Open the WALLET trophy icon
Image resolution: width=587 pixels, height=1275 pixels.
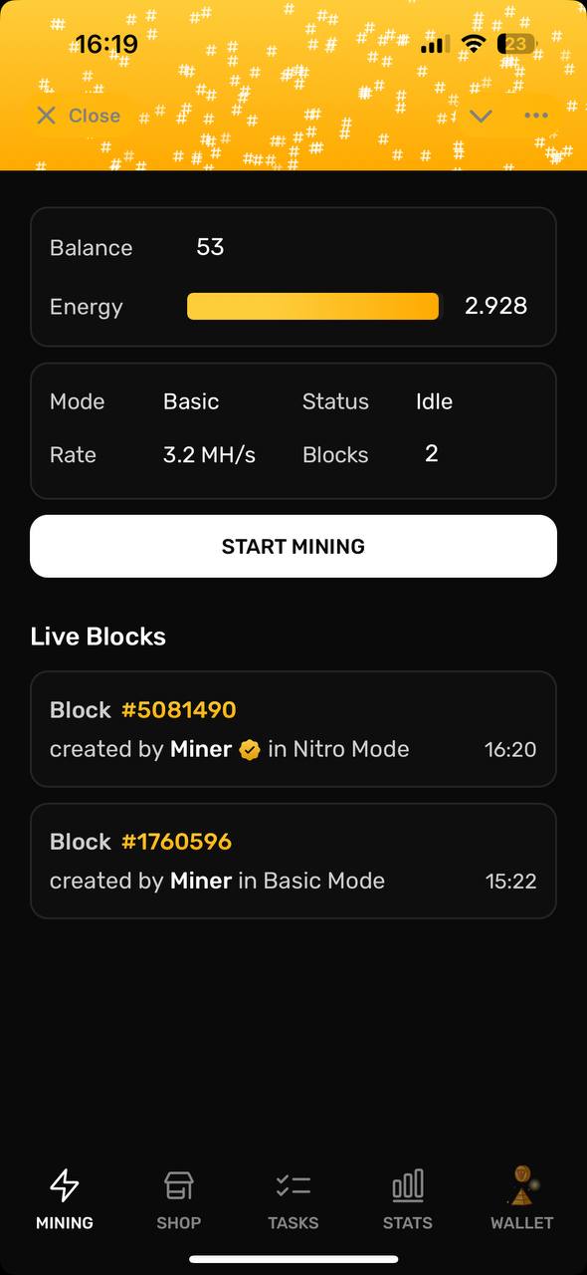(x=521, y=1184)
